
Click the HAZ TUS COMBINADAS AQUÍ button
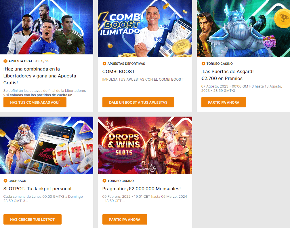pos(35,102)
